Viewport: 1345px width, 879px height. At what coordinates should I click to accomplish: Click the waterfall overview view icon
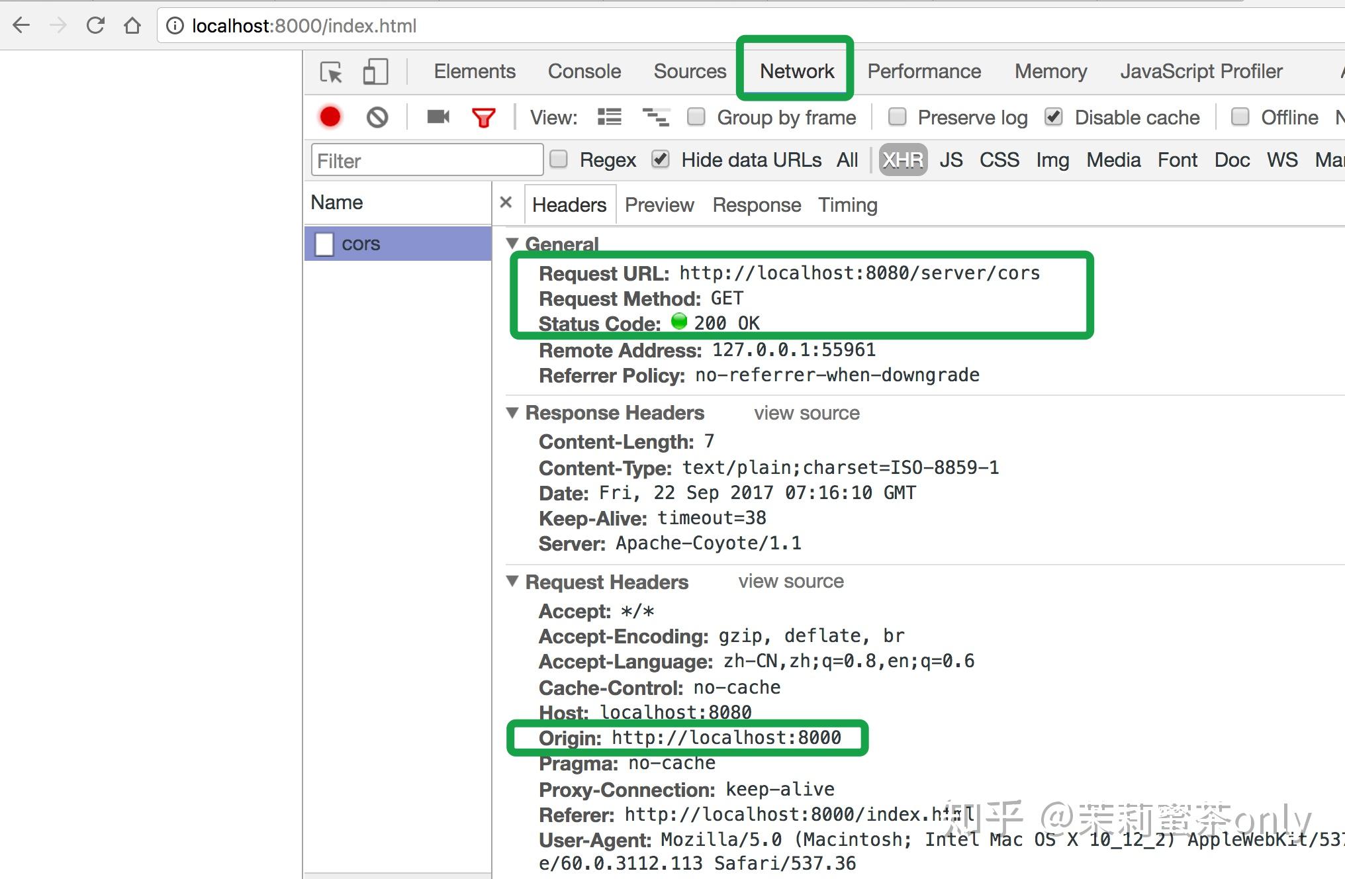(656, 117)
